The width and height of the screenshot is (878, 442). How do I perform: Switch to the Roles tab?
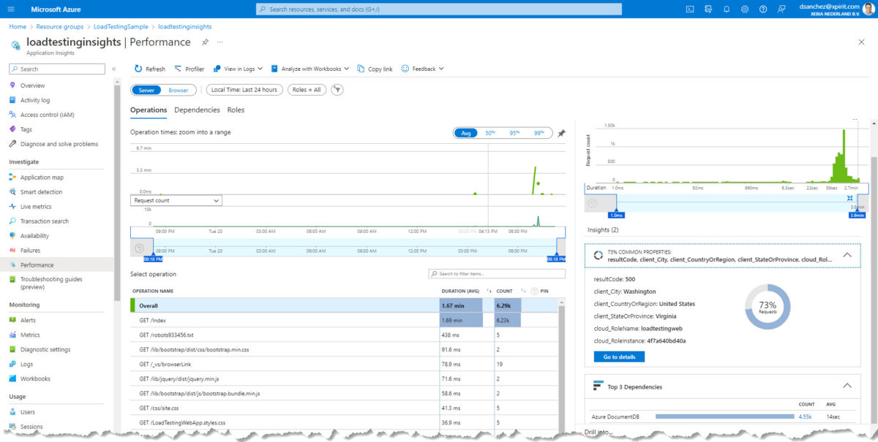(236, 110)
